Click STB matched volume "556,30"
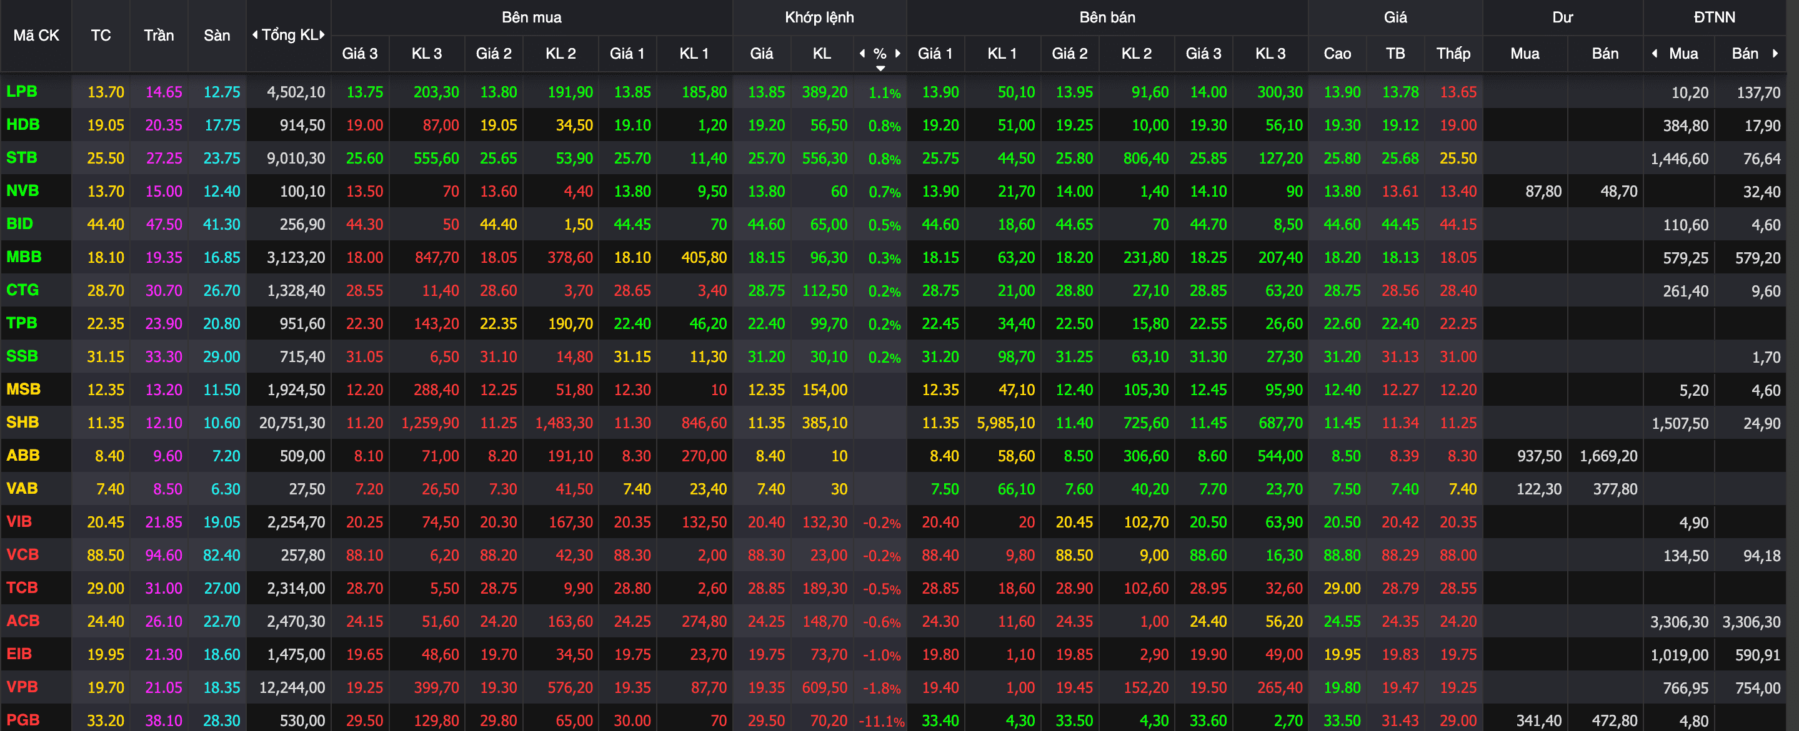The image size is (1799, 731). 824,159
